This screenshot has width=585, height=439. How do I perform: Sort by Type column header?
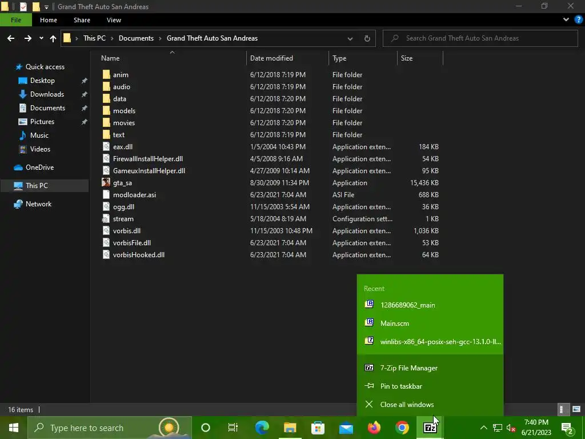point(339,58)
